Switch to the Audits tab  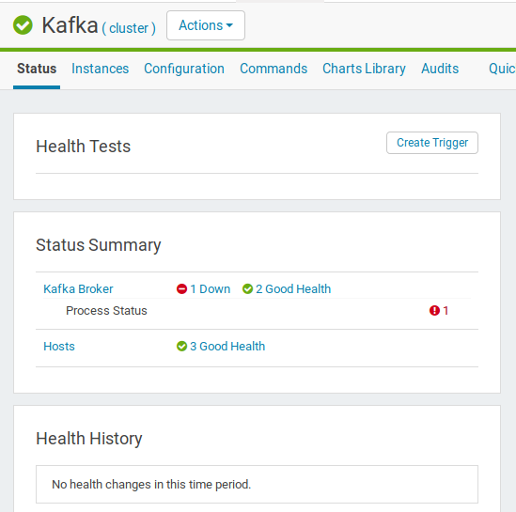point(440,69)
